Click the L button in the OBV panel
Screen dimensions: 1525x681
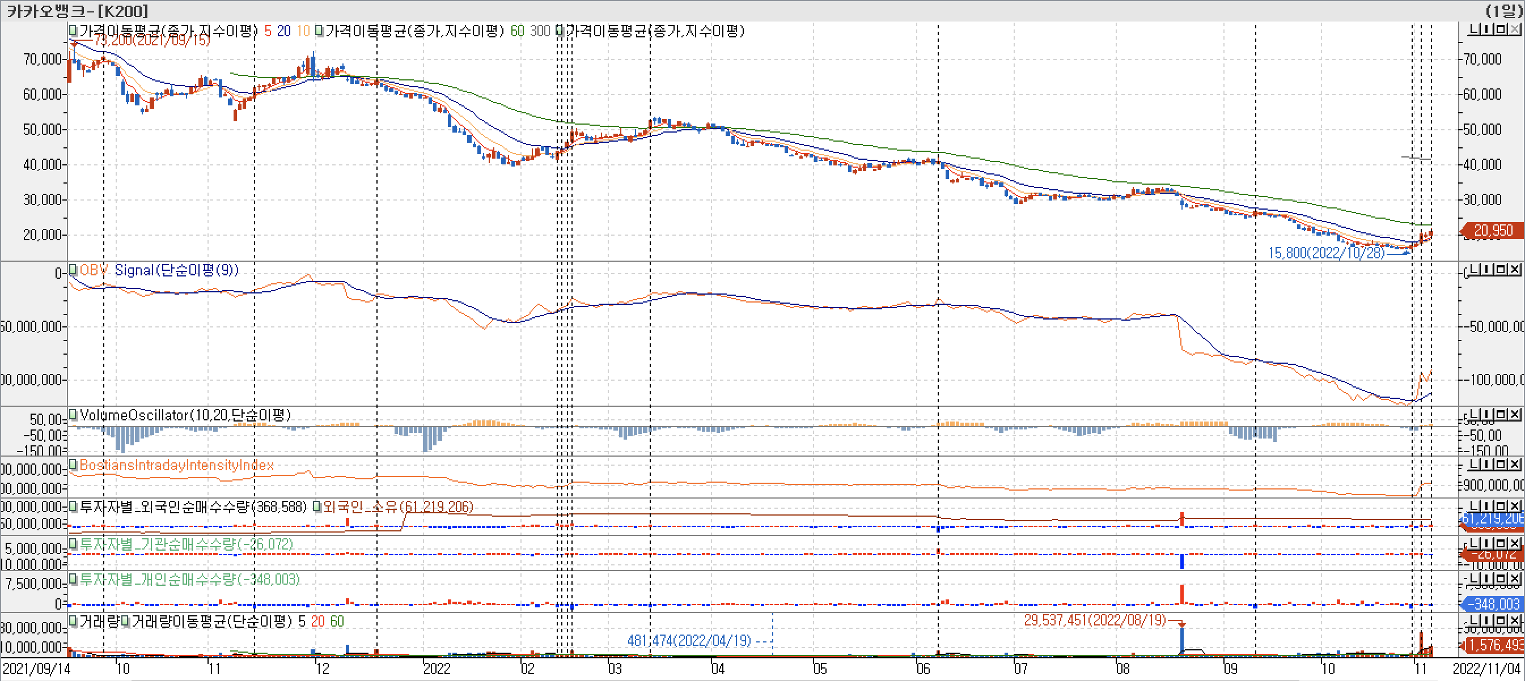(1475, 269)
